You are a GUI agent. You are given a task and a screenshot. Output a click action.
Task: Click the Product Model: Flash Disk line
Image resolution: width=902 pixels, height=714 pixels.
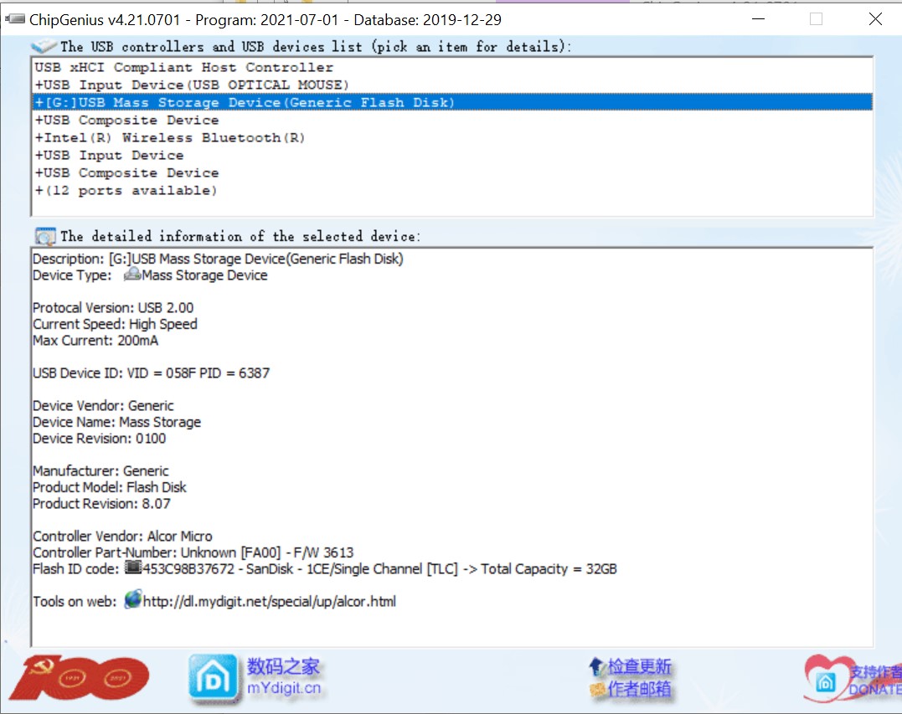[110, 487]
